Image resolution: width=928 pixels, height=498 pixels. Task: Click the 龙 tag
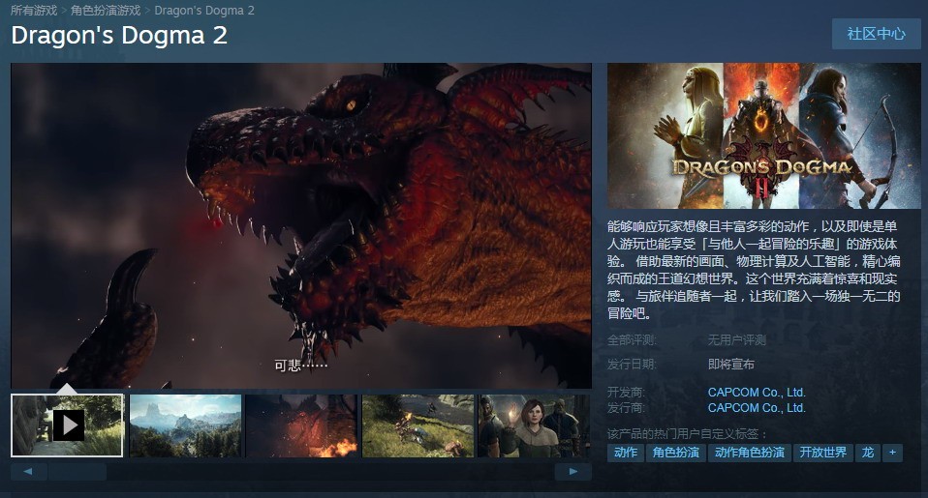click(x=867, y=453)
